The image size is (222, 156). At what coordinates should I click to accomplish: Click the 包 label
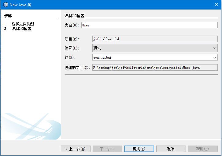70,57
